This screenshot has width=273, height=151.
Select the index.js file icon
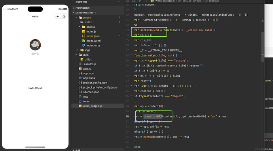83,32
